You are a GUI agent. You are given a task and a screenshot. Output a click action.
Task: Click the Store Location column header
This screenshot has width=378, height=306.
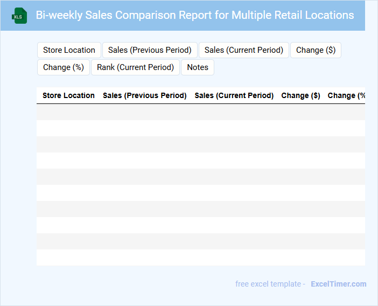[68, 95]
